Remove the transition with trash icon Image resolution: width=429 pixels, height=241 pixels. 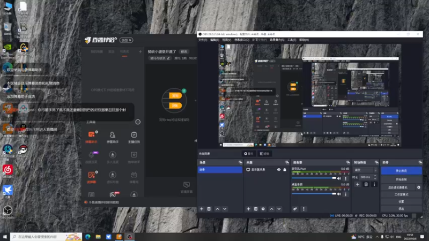click(x=366, y=184)
